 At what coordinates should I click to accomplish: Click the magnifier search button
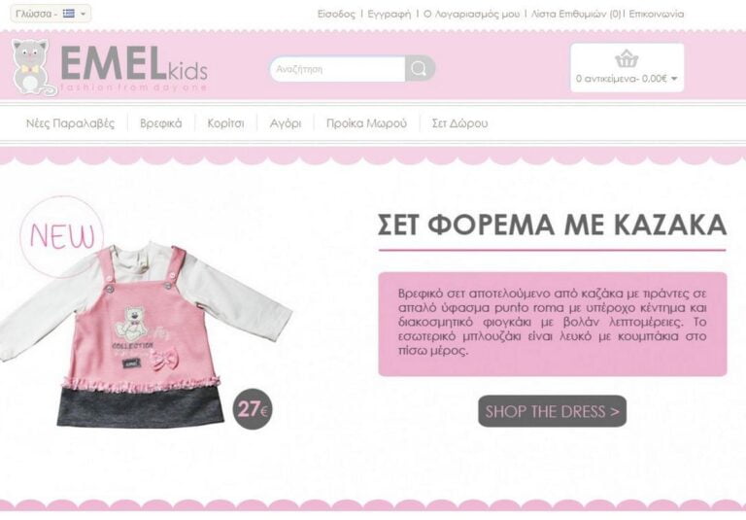click(420, 69)
